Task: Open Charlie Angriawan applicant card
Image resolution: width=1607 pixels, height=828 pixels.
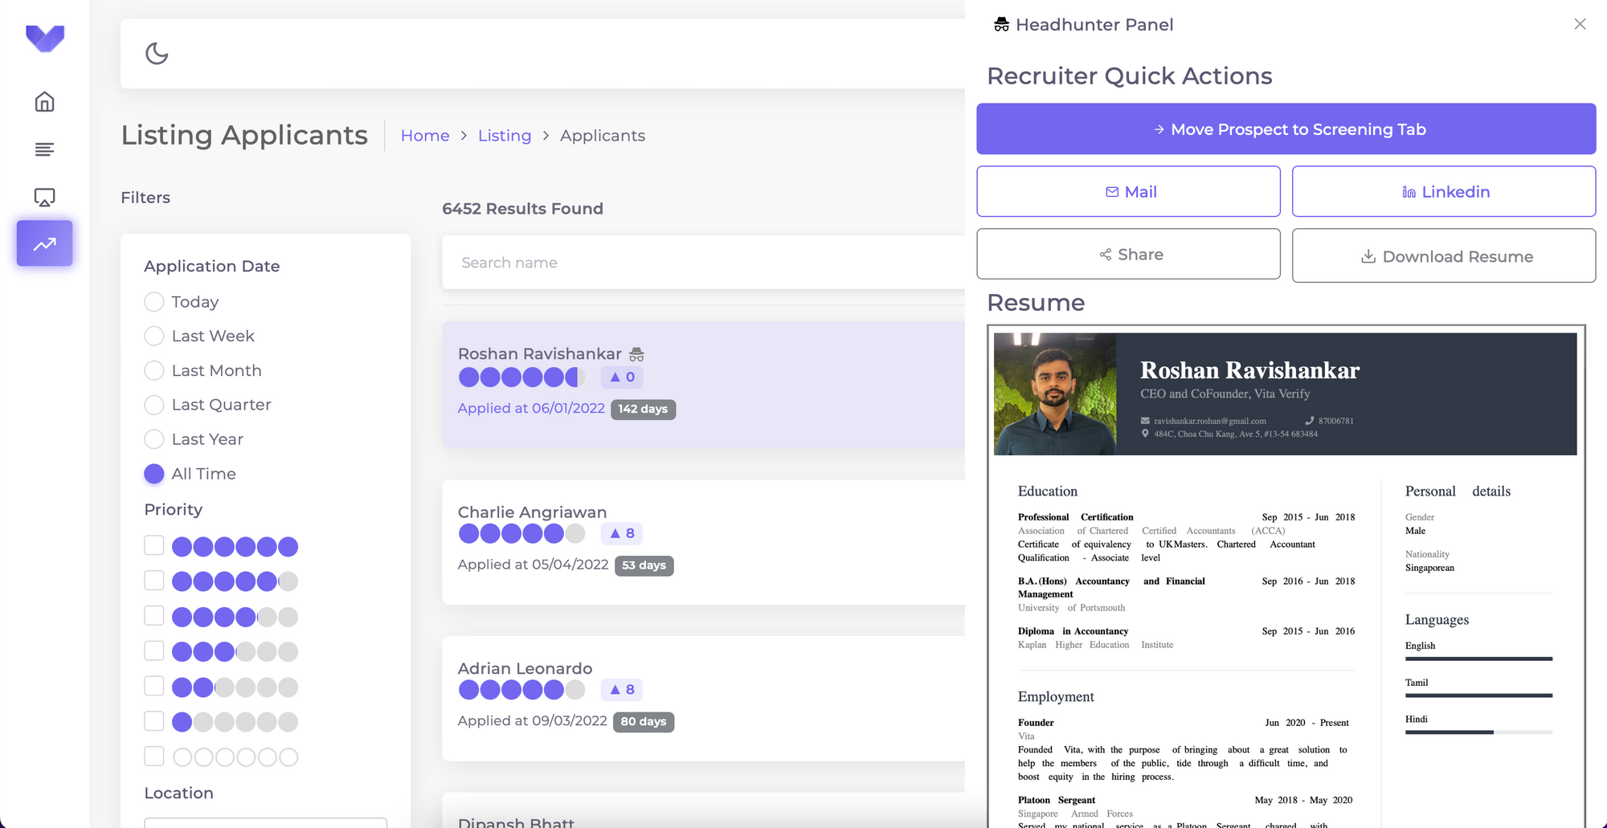Action: pyautogui.click(x=703, y=542)
